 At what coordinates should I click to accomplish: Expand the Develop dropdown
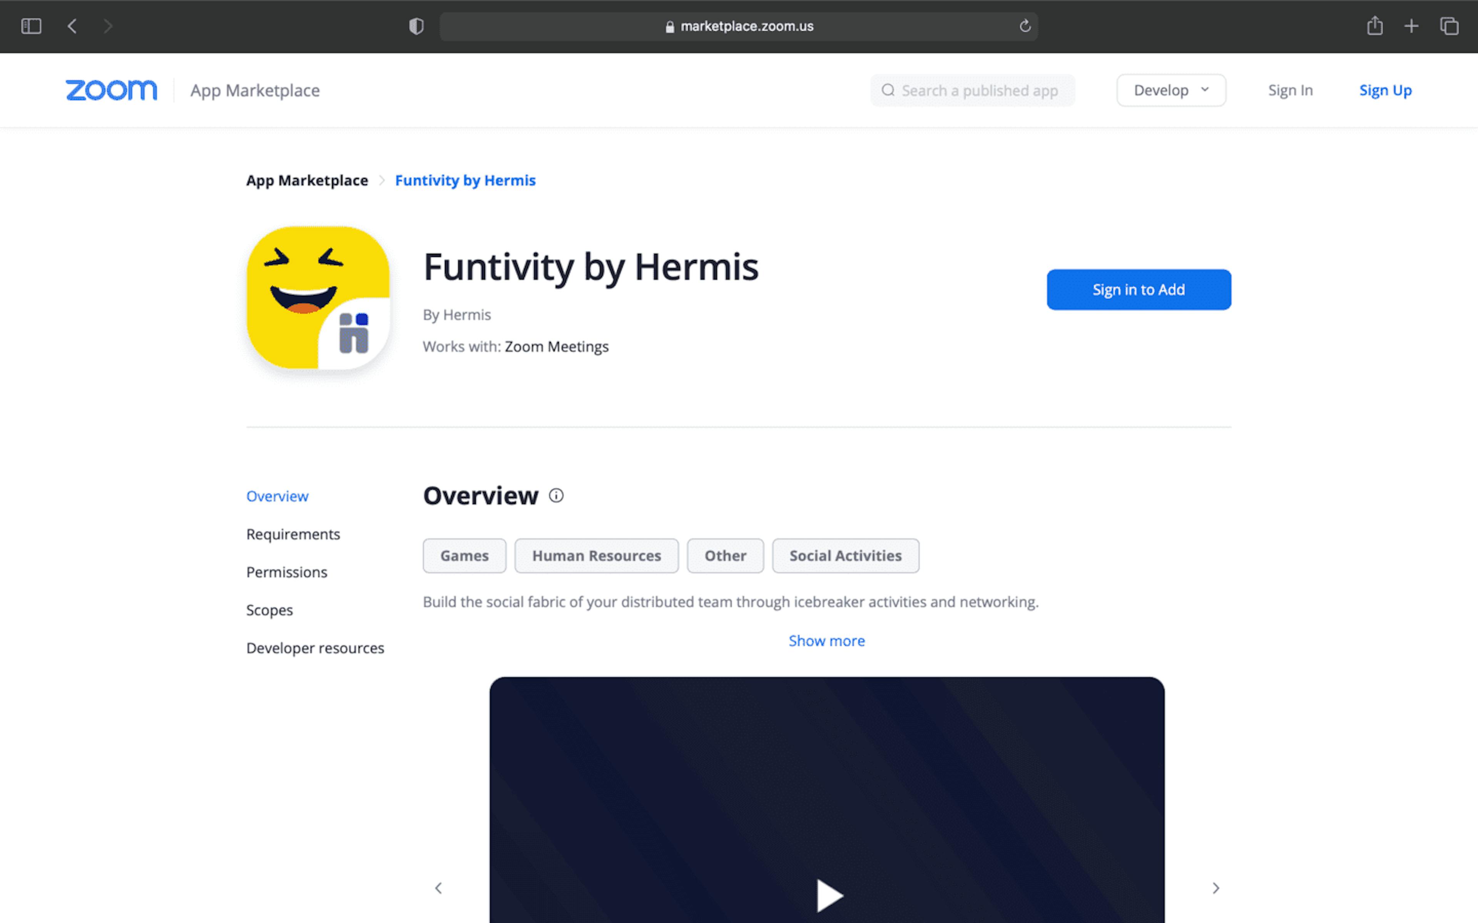click(x=1171, y=90)
